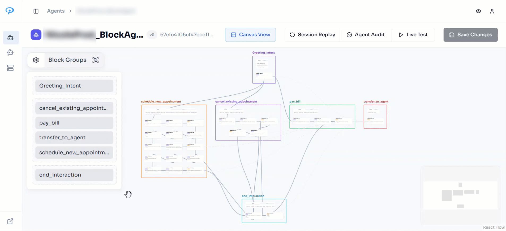Open Agent Audit
Screen dimensions: 506x231
click(x=366, y=35)
